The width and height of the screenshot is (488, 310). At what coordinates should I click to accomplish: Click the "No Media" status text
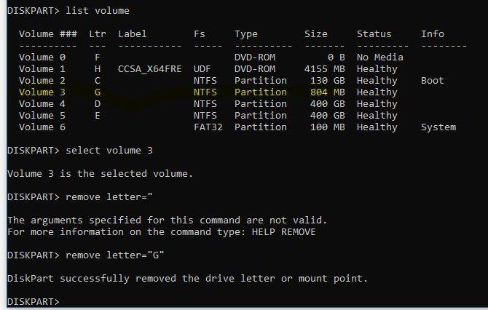(379, 57)
